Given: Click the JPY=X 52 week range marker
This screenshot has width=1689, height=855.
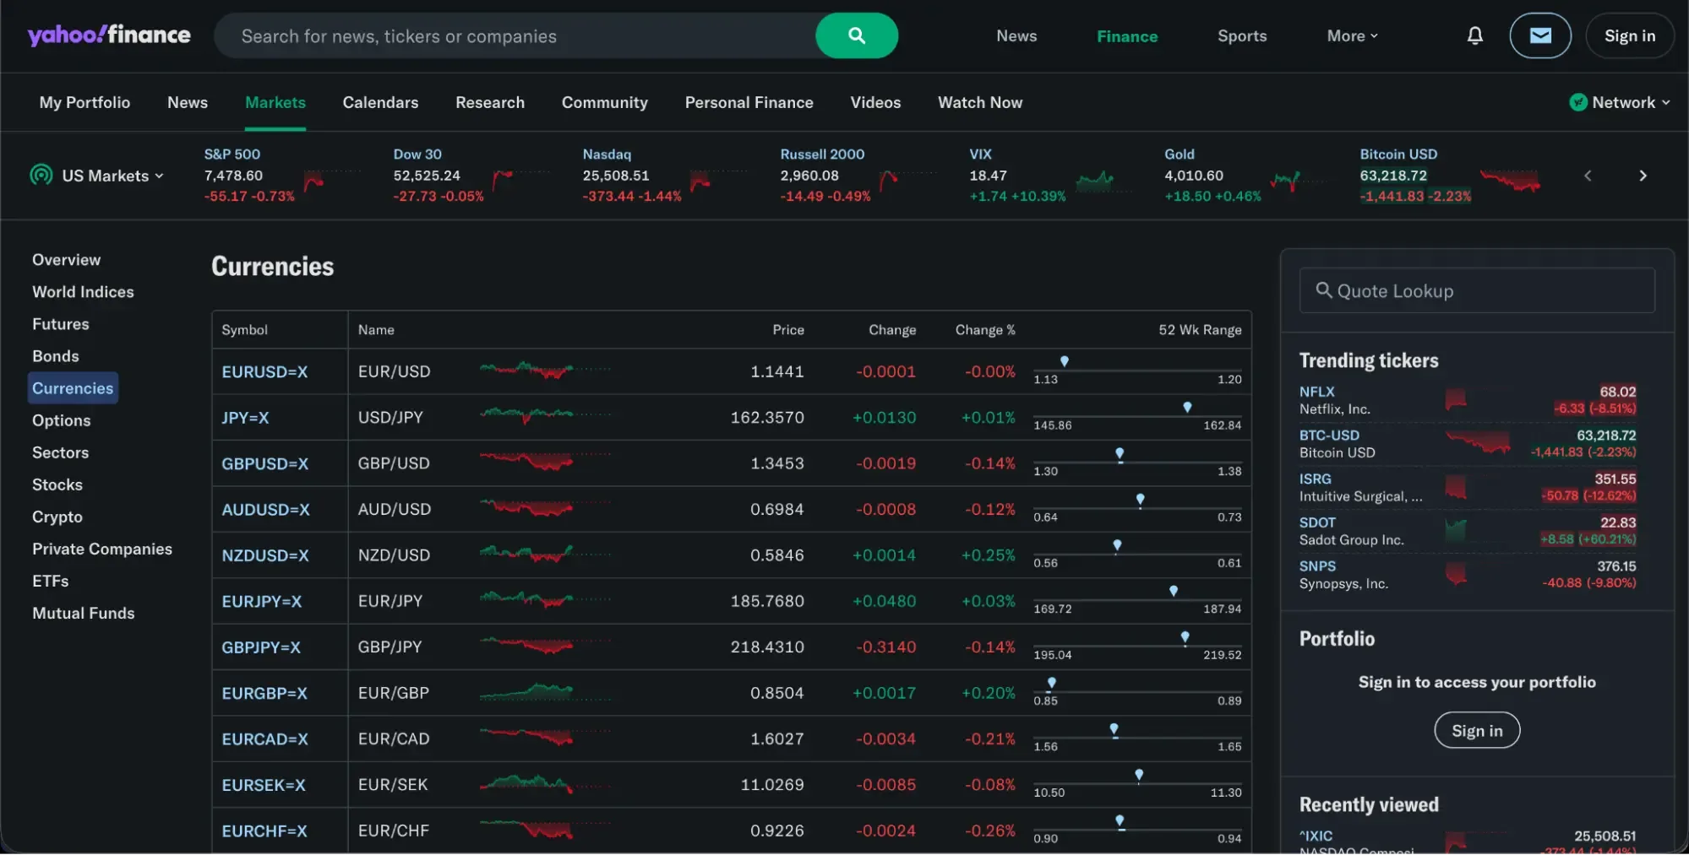Looking at the screenshot, I should click(1187, 408).
